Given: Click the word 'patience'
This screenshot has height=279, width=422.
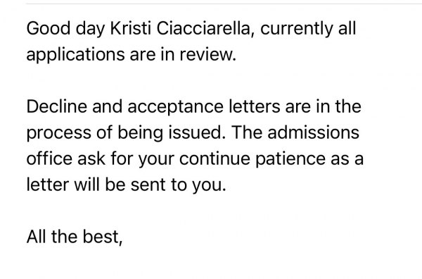Looking at the screenshot, I should (x=290, y=159).
